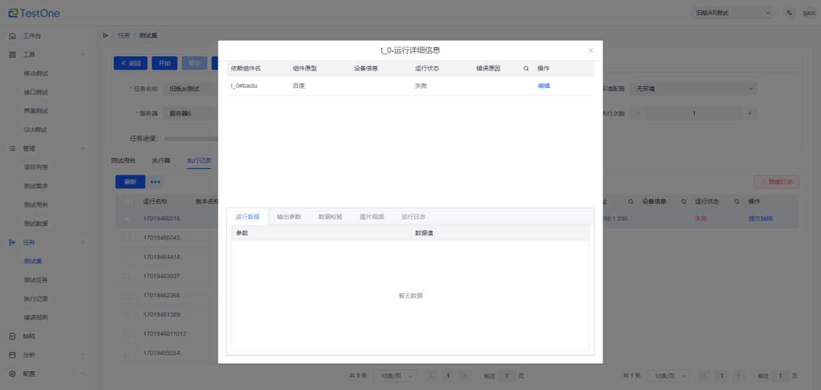Click the 分析 icon in sidebar
The image size is (821, 390).
coord(12,355)
